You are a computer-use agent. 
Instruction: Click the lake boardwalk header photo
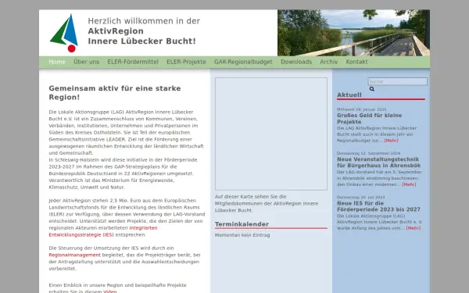click(x=353, y=33)
